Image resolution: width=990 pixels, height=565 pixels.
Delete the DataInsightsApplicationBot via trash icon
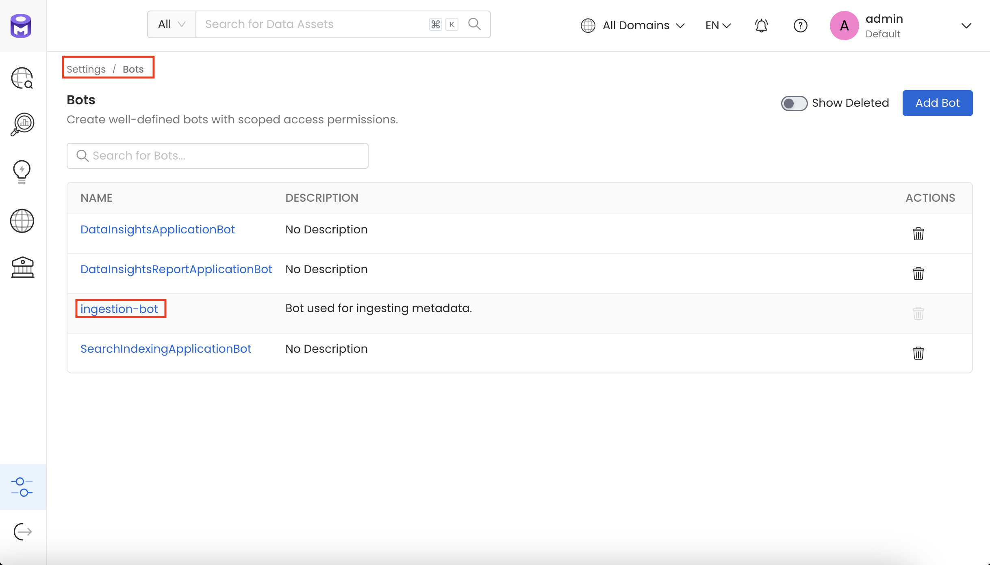pyautogui.click(x=919, y=233)
